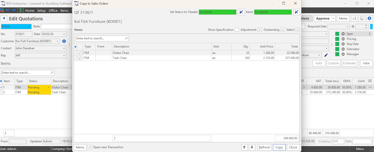Click the magnifier in the dialog search box

click(x=126, y=38)
